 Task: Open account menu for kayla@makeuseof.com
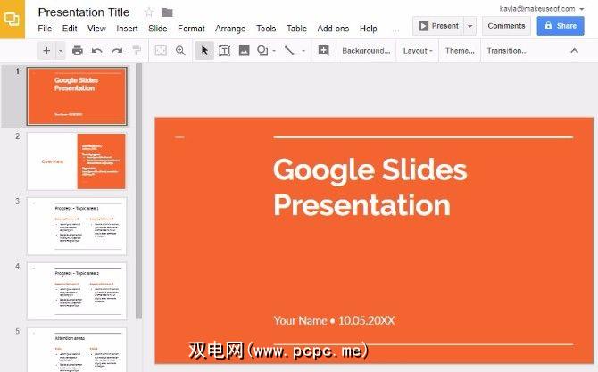pos(541,8)
